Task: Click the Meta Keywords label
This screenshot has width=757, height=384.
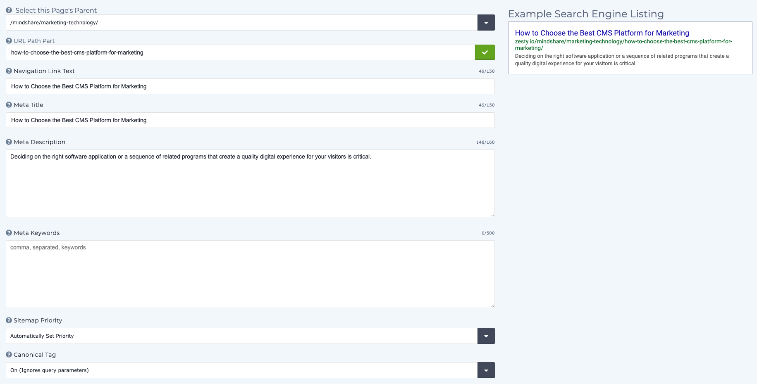Action: click(37, 233)
